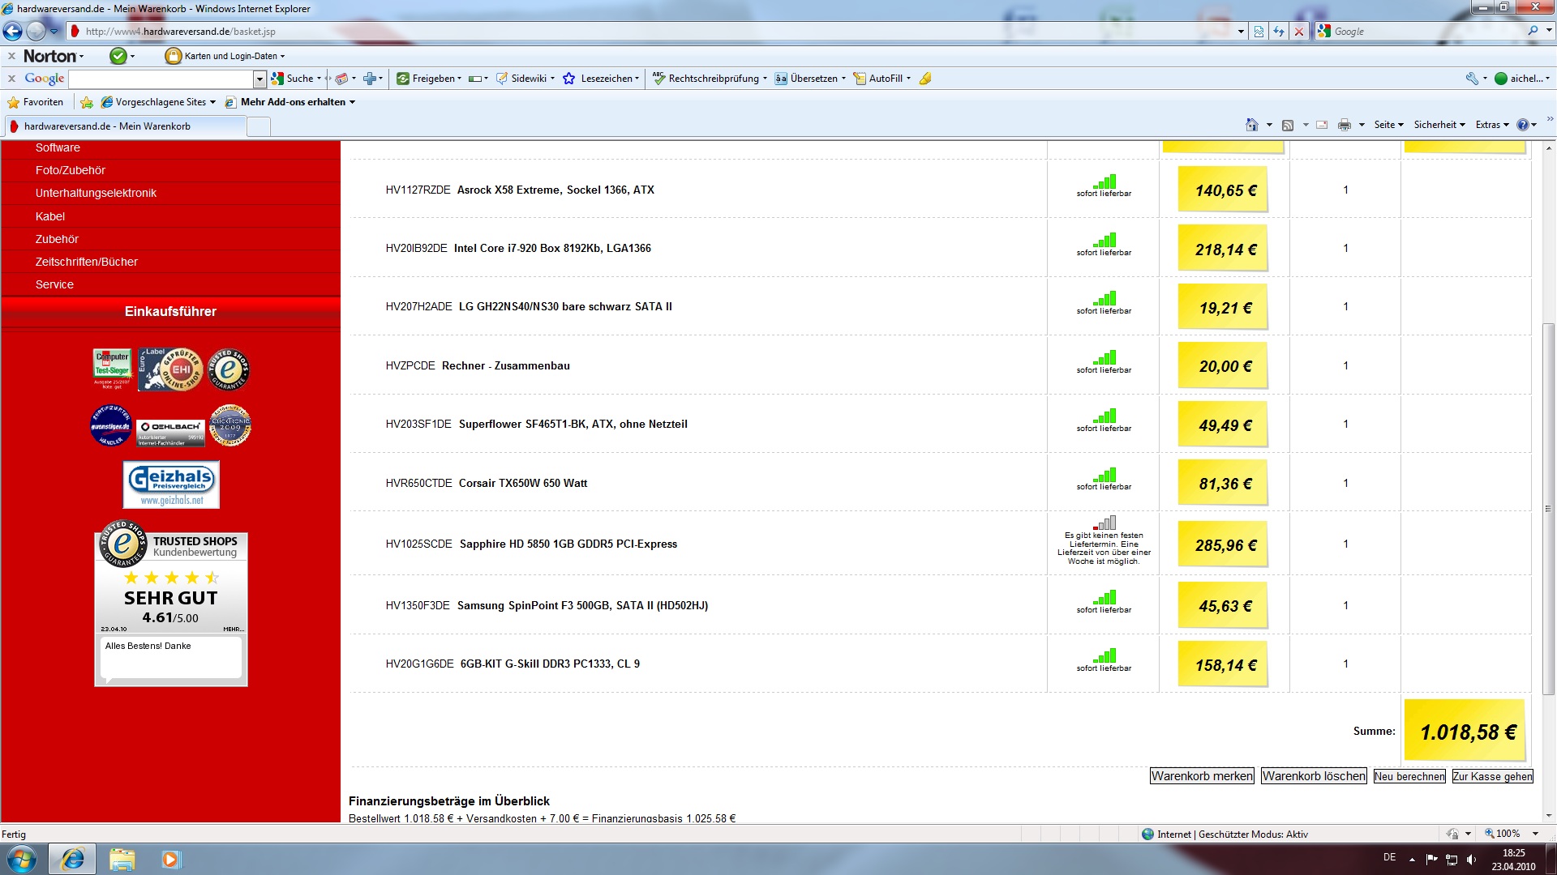Open help with the blue question mark icon
The width and height of the screenshot is (1557, 875).
point(1522,125)
